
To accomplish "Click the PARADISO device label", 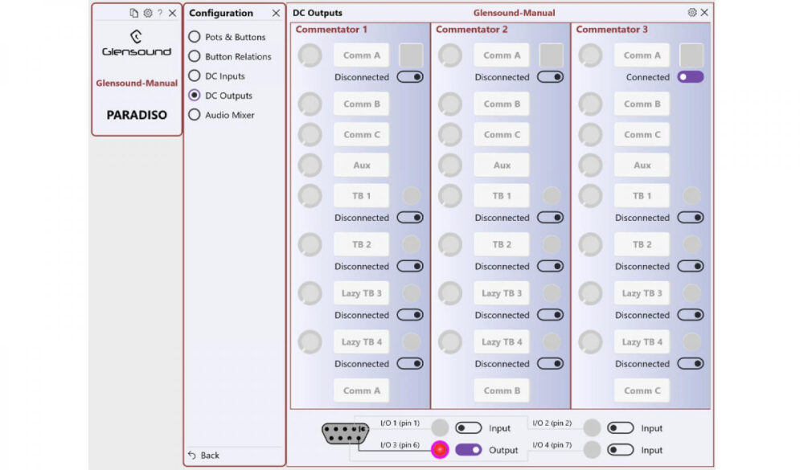I will pos(137,115).
